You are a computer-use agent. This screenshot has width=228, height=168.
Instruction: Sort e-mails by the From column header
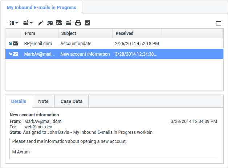pos(40,33)
